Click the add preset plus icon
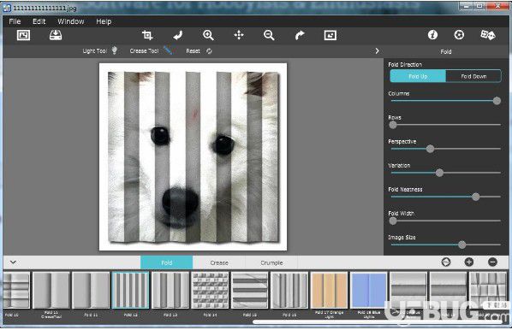 469,262
